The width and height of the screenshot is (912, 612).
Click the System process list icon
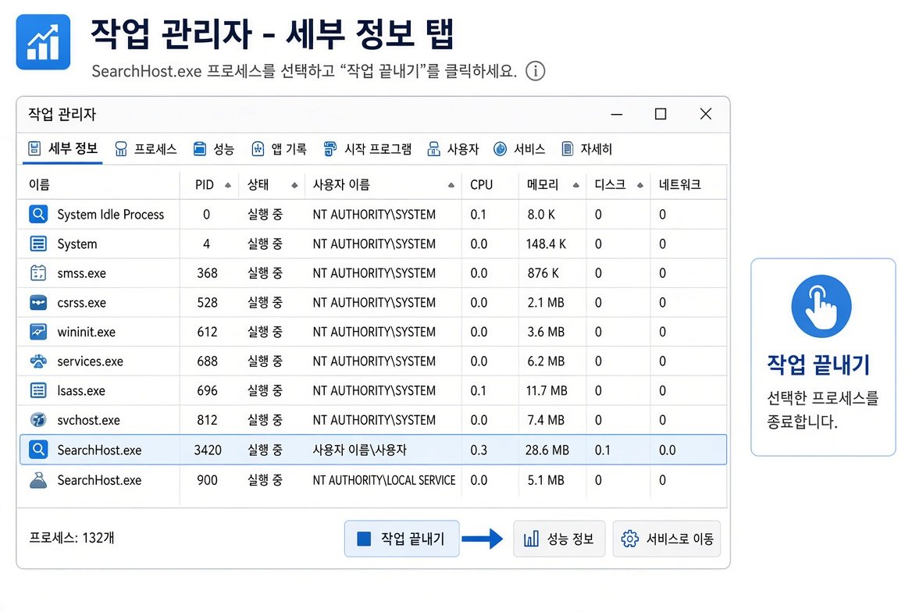click(x=38, y=244)
